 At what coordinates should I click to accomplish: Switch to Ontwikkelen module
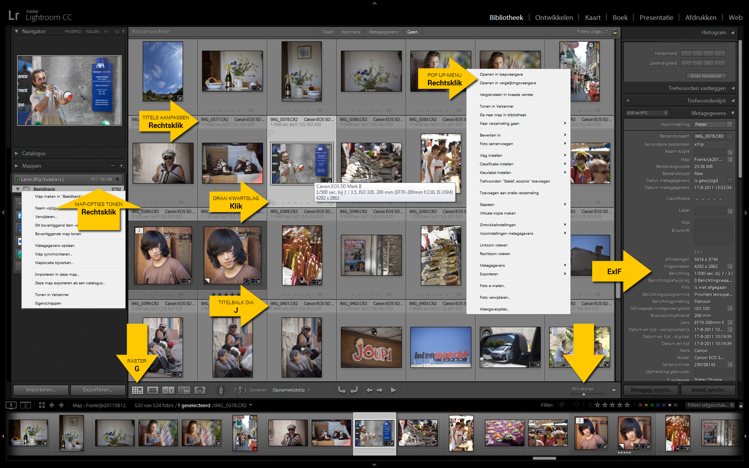tap(554, 18)
